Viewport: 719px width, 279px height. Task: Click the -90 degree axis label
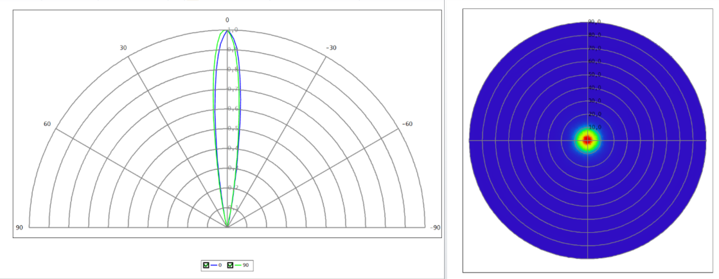tap(435, 228)
